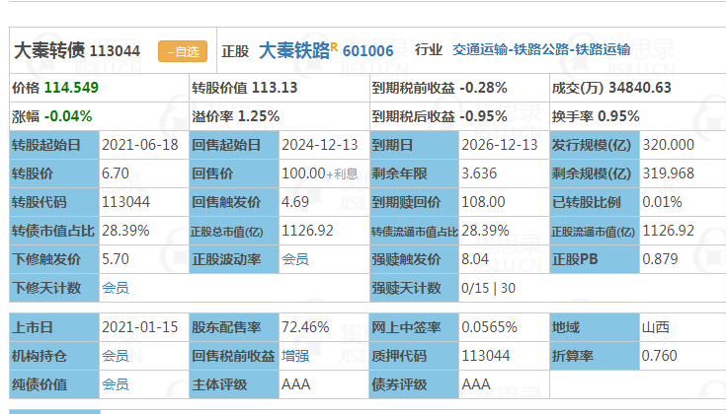This screenshot has height=414, width=726.
Task: Select 涨幅 value -0.04%
Action: [68, 116]
